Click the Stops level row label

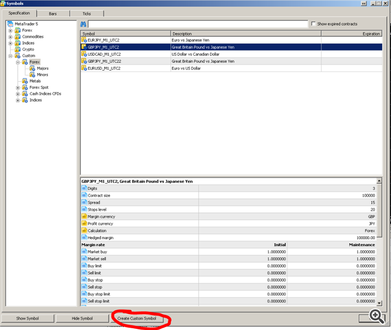pyautogui.click(x=97, y=209)
